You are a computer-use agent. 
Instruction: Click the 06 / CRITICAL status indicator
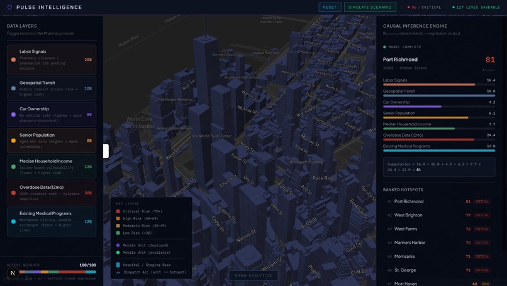click(424, 7)
